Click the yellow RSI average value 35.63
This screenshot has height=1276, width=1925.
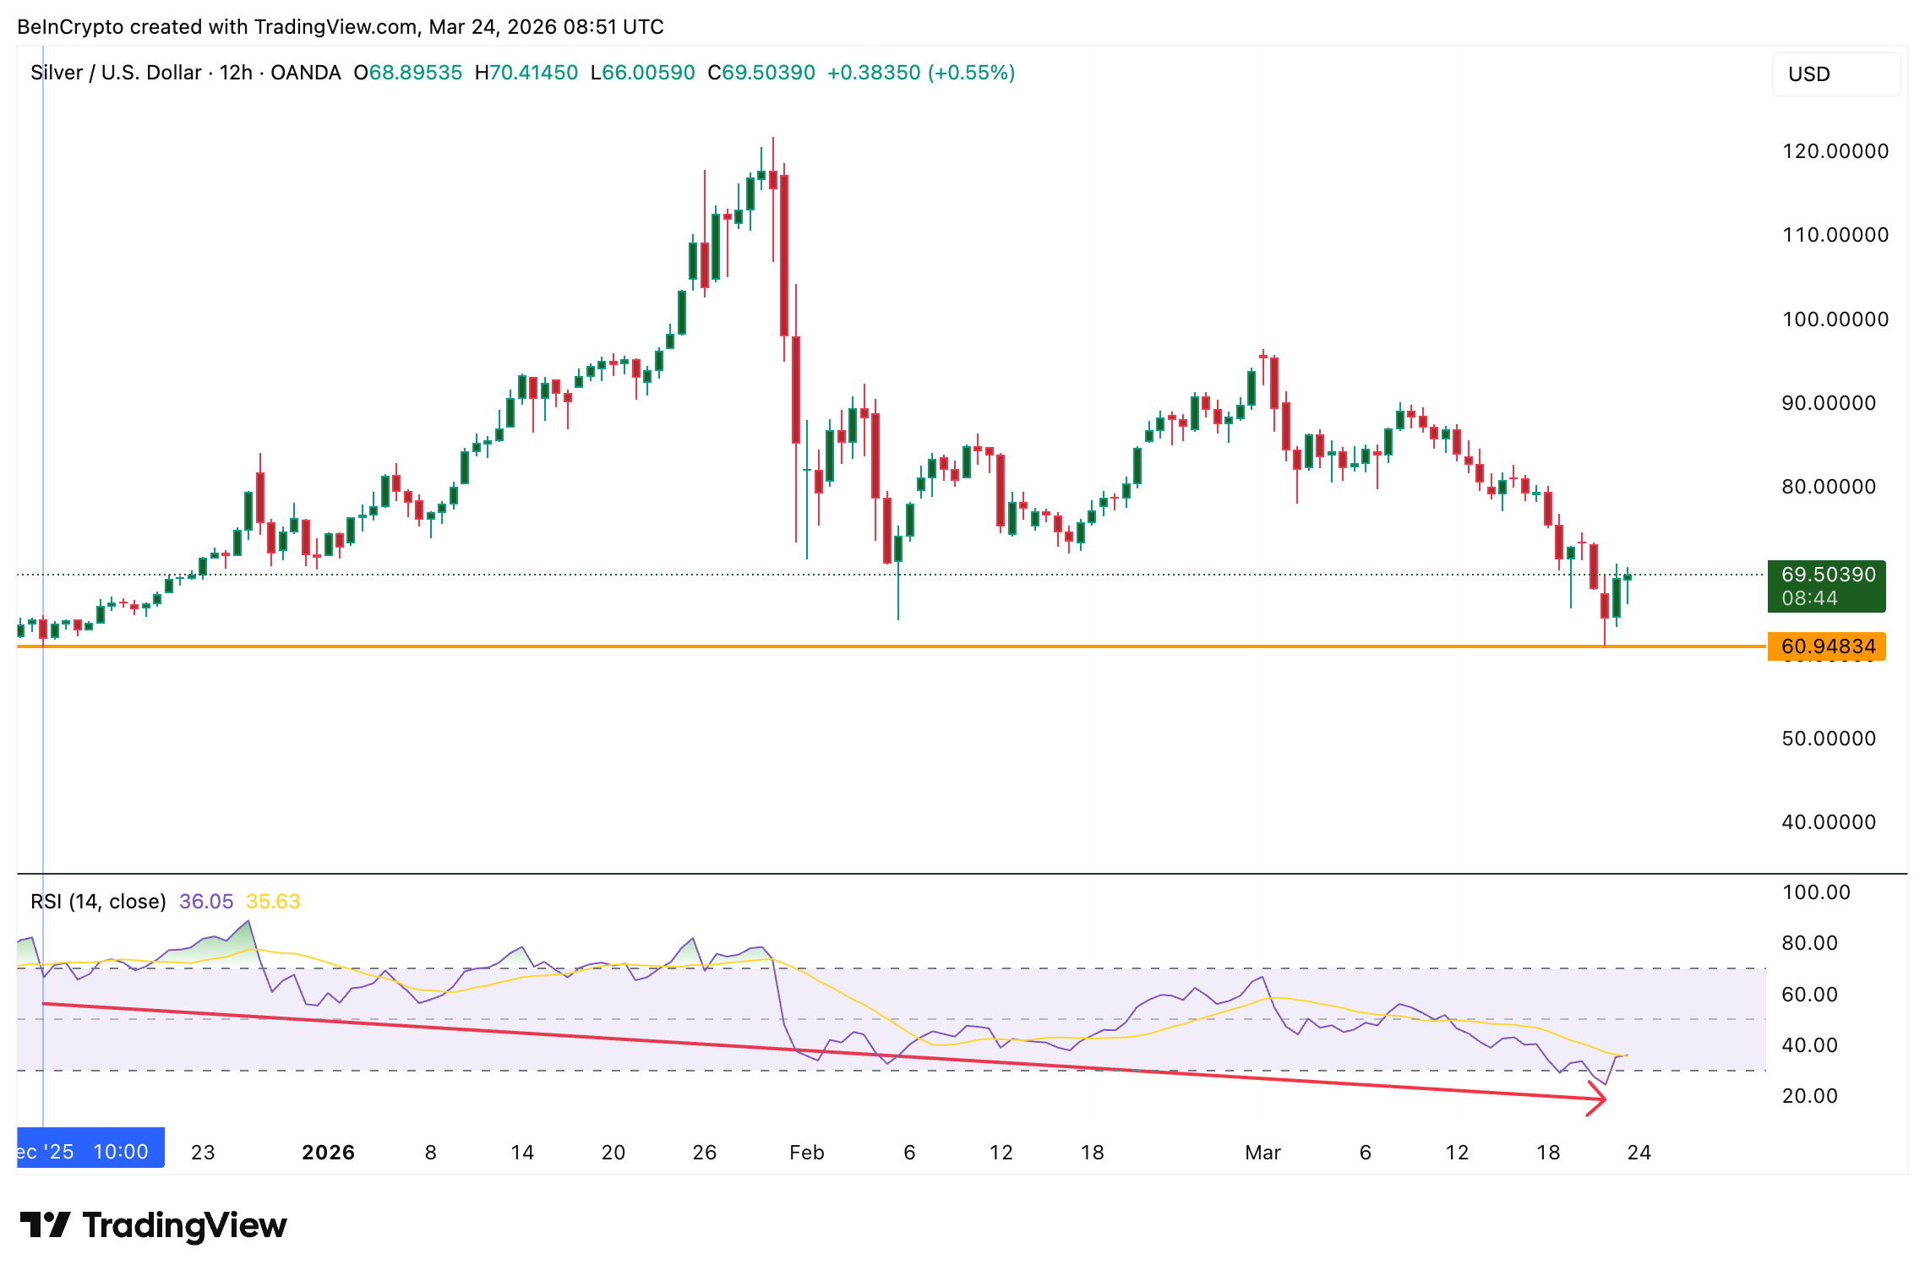(x=273, y=902)
